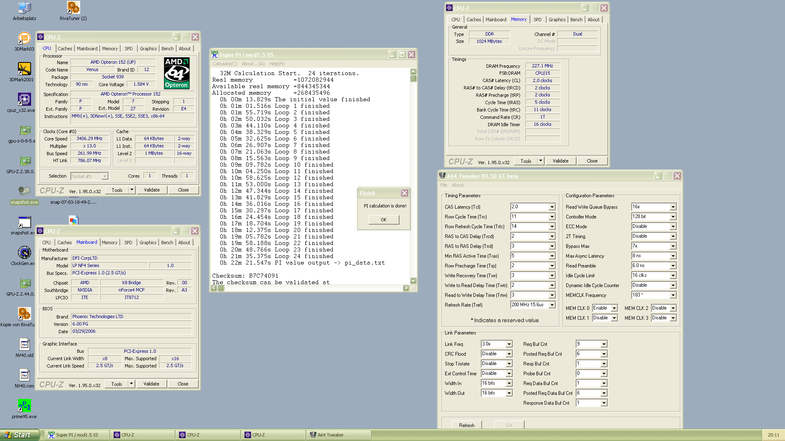The height and width of the screenshot is (441, 785).
Task: Click Close in the CPU-Z Mainboard window
Action: [183, 384]
